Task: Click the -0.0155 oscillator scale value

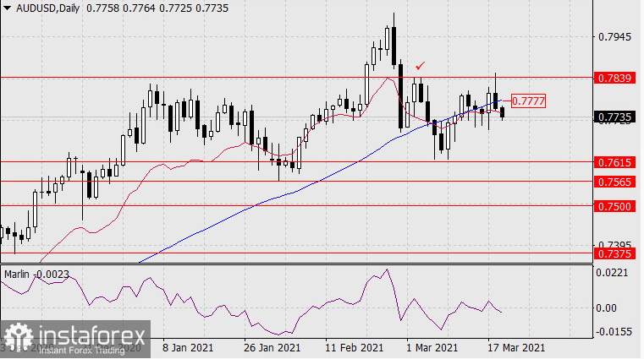Action: pyautogui.click(x=614, y=331)
